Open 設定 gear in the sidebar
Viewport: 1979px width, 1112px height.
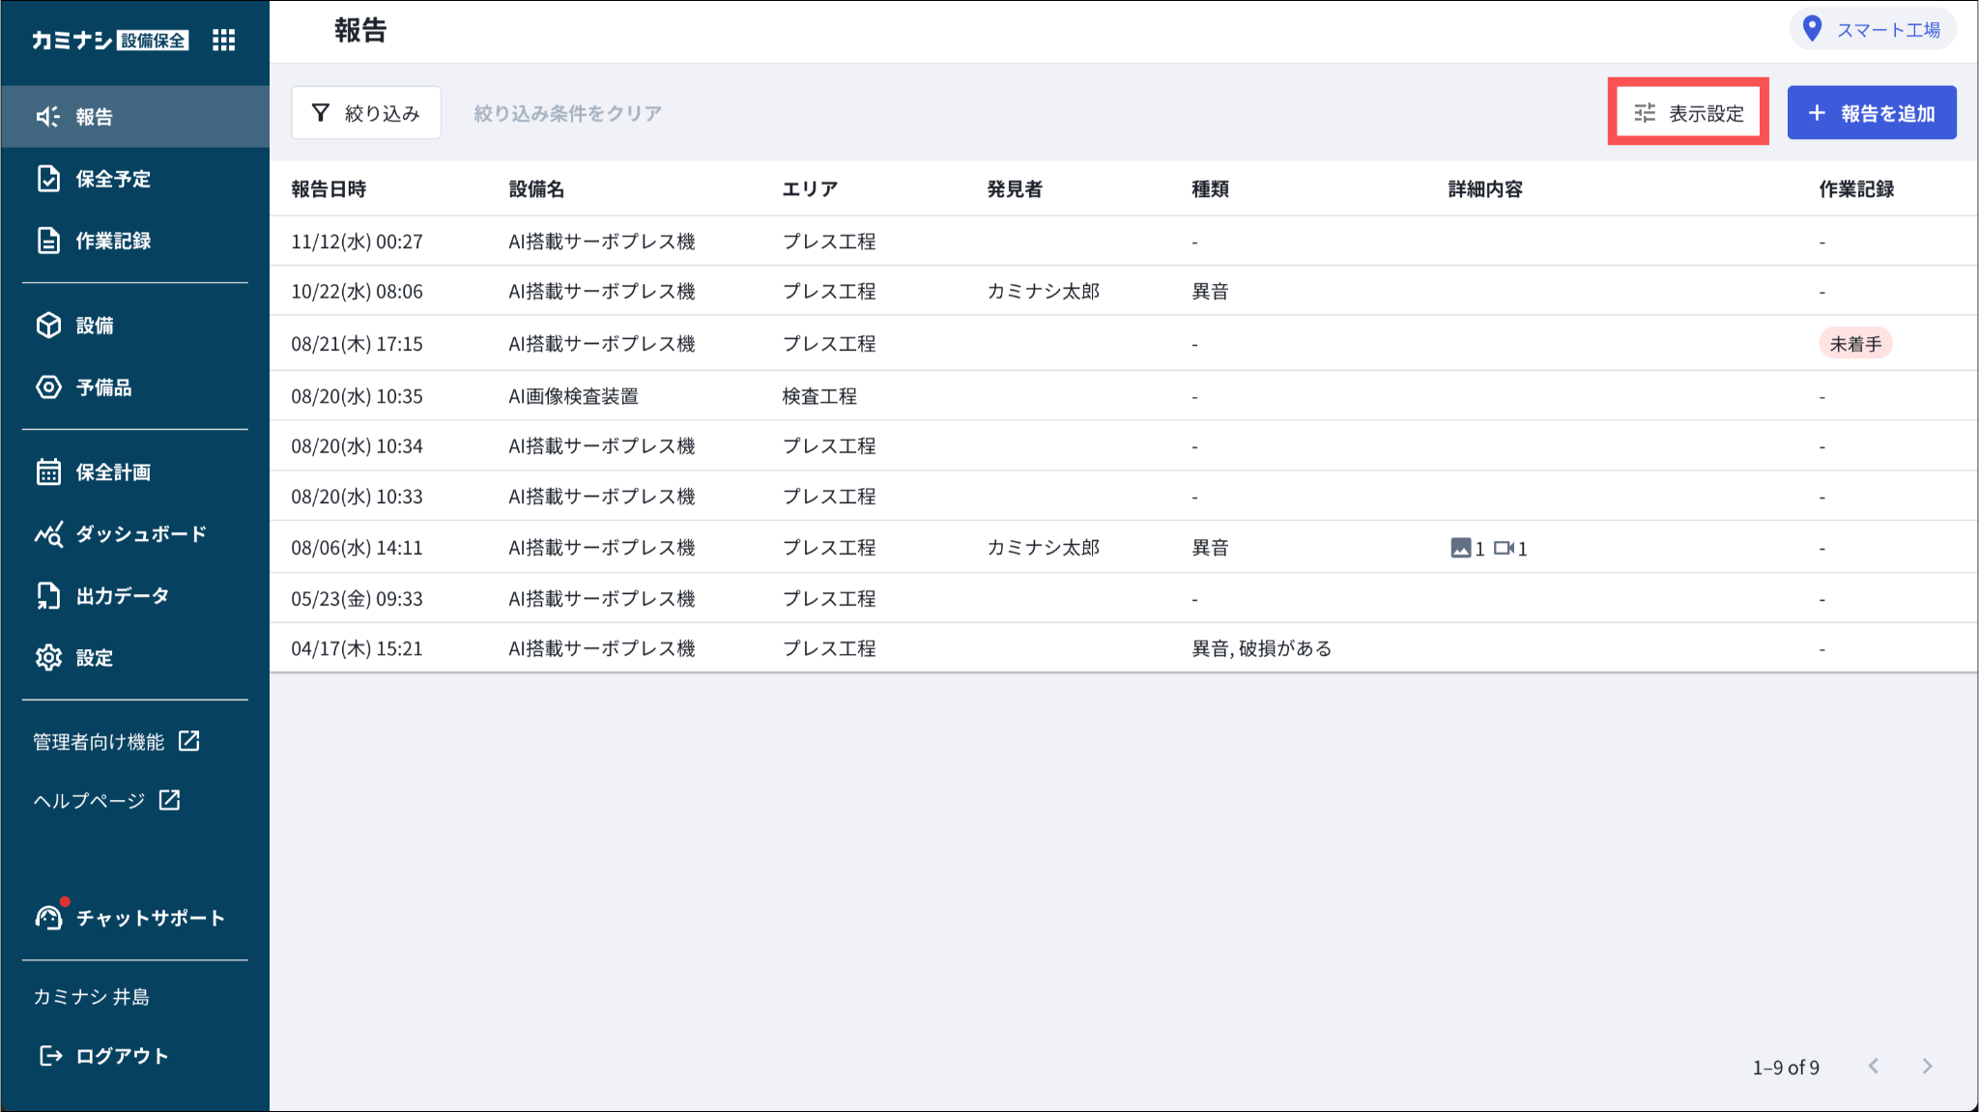pos(49,658)
